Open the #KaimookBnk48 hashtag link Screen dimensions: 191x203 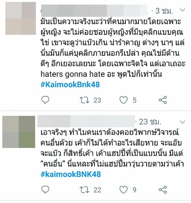click(70, 84)
